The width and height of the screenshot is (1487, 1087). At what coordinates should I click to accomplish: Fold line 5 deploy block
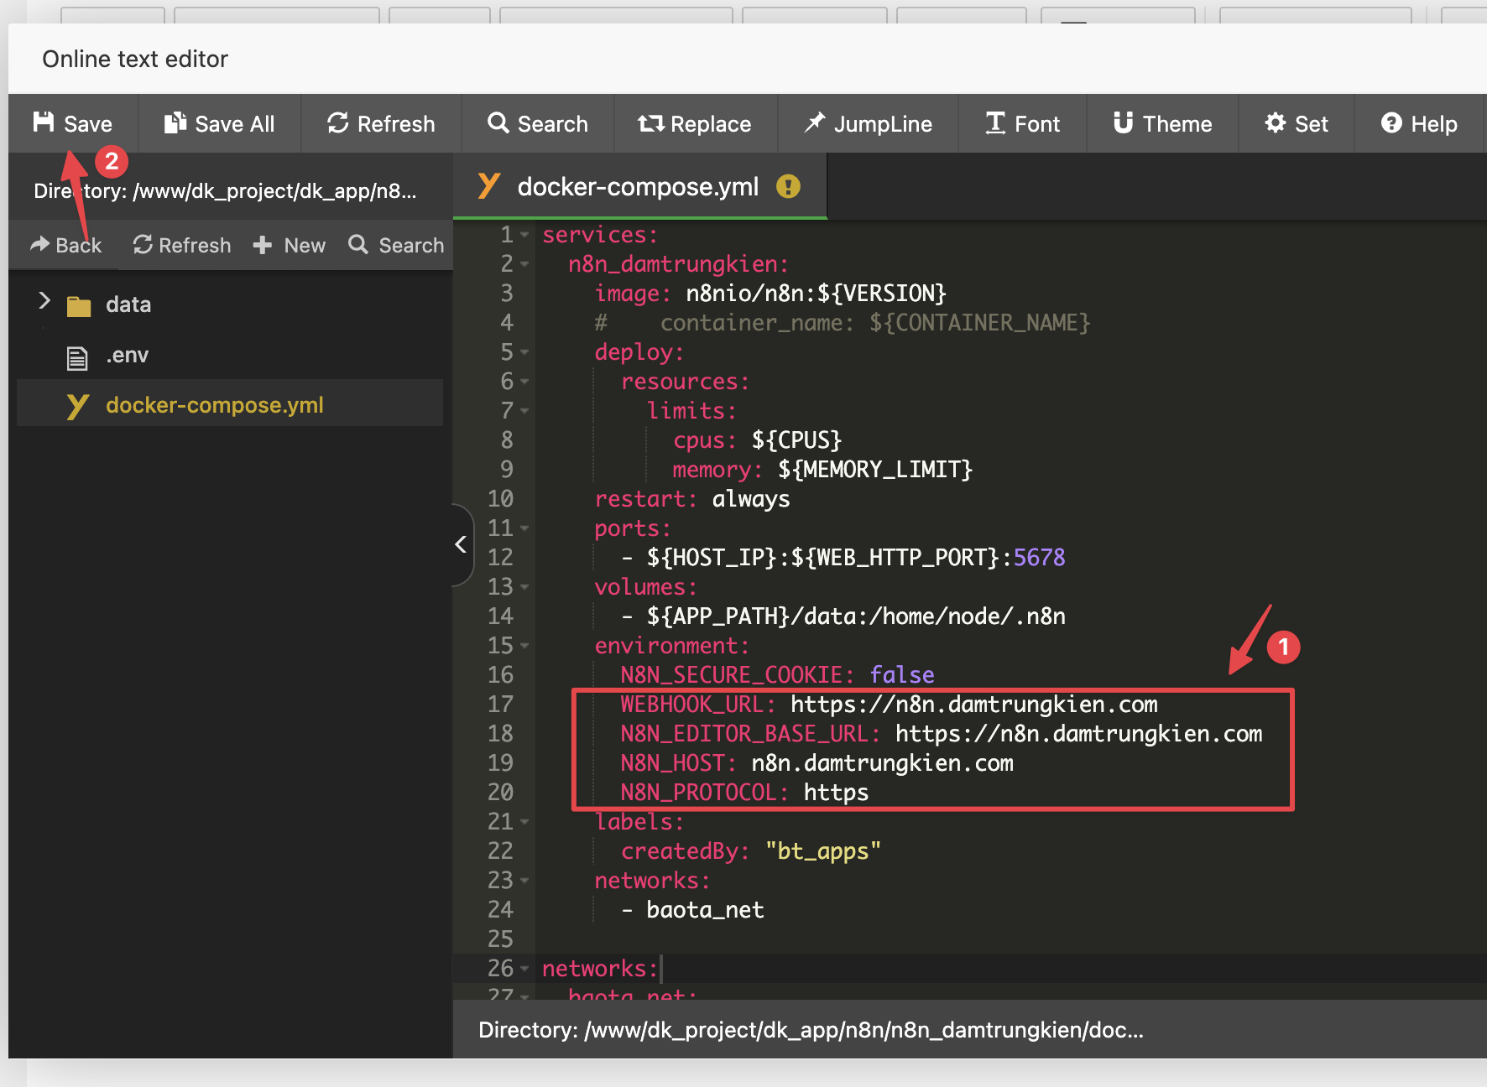[524, 352]
